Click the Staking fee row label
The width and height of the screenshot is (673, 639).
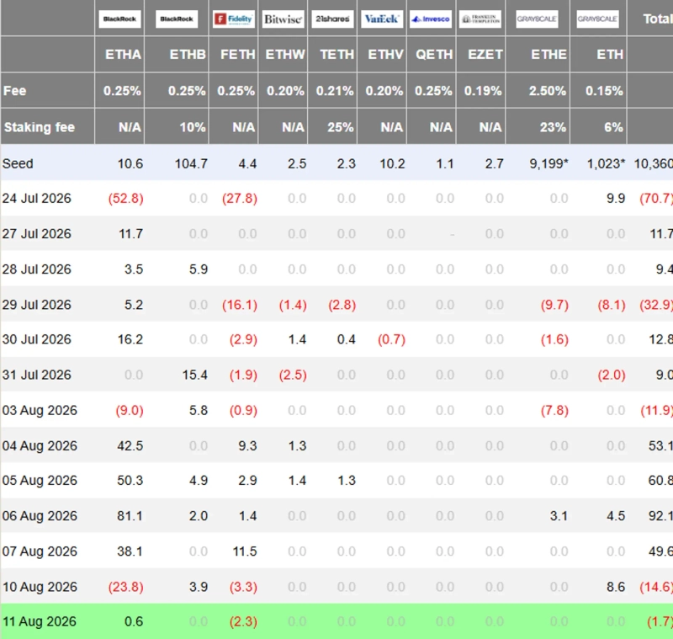[x=39, y=127]
